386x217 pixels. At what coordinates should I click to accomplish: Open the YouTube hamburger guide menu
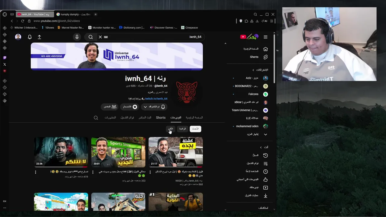265,37
